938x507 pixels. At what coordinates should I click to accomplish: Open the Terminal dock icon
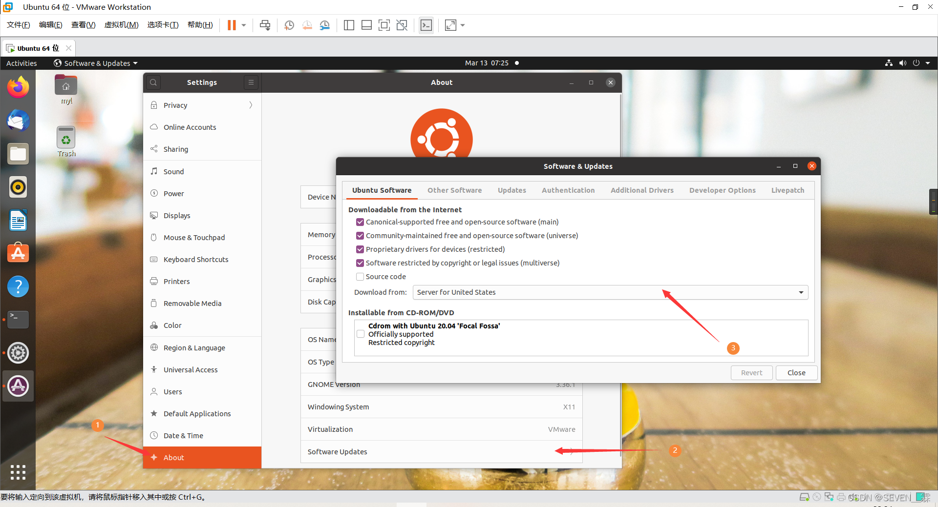pyautogui.click(x=18, y=320)
